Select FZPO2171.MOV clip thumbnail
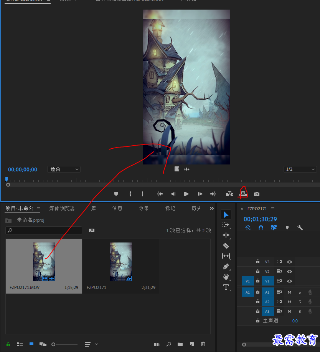 44,262
